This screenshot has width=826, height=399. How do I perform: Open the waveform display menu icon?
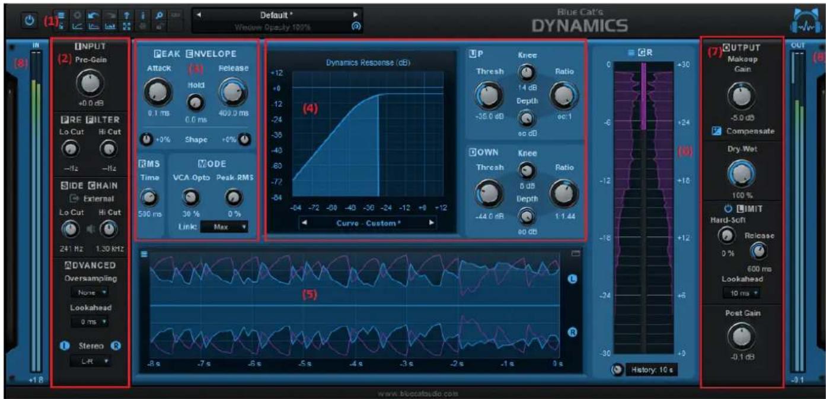click(x=143, y=254)
